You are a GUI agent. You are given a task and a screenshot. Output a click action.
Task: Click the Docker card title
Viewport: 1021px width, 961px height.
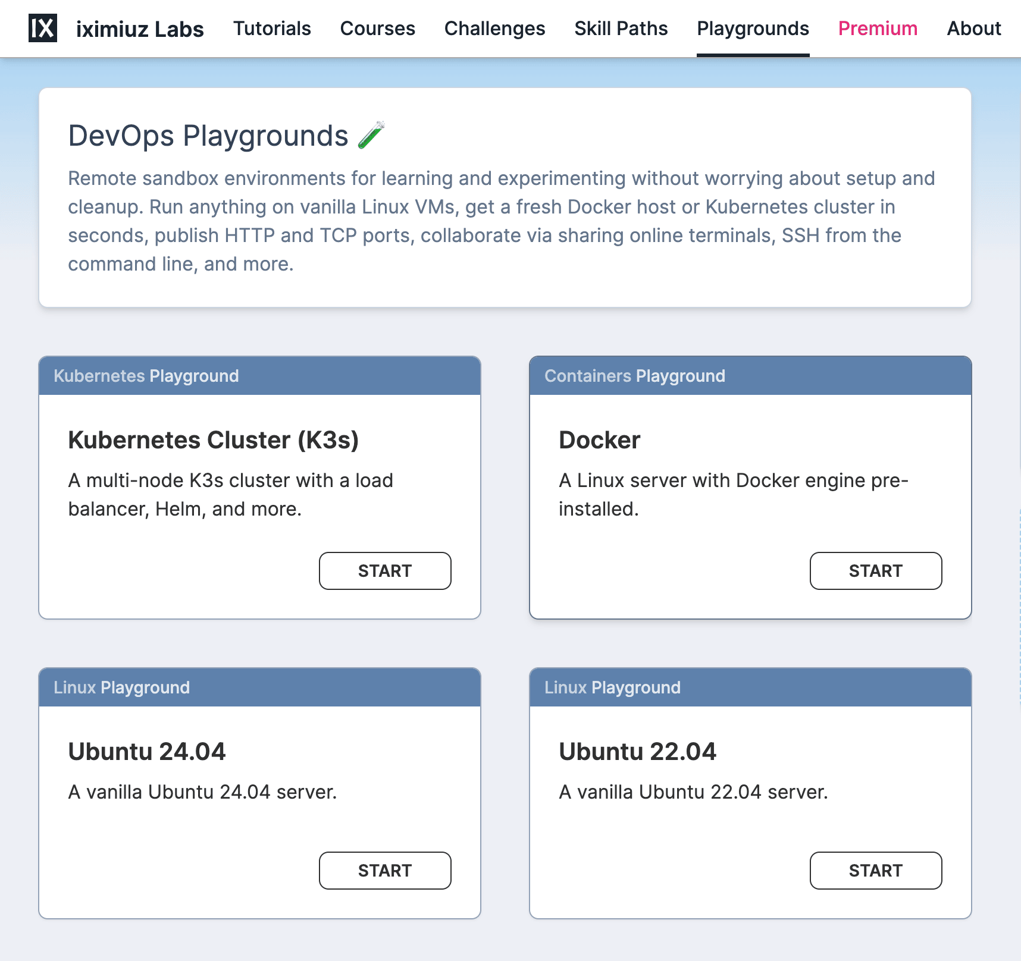coord(600,440)
